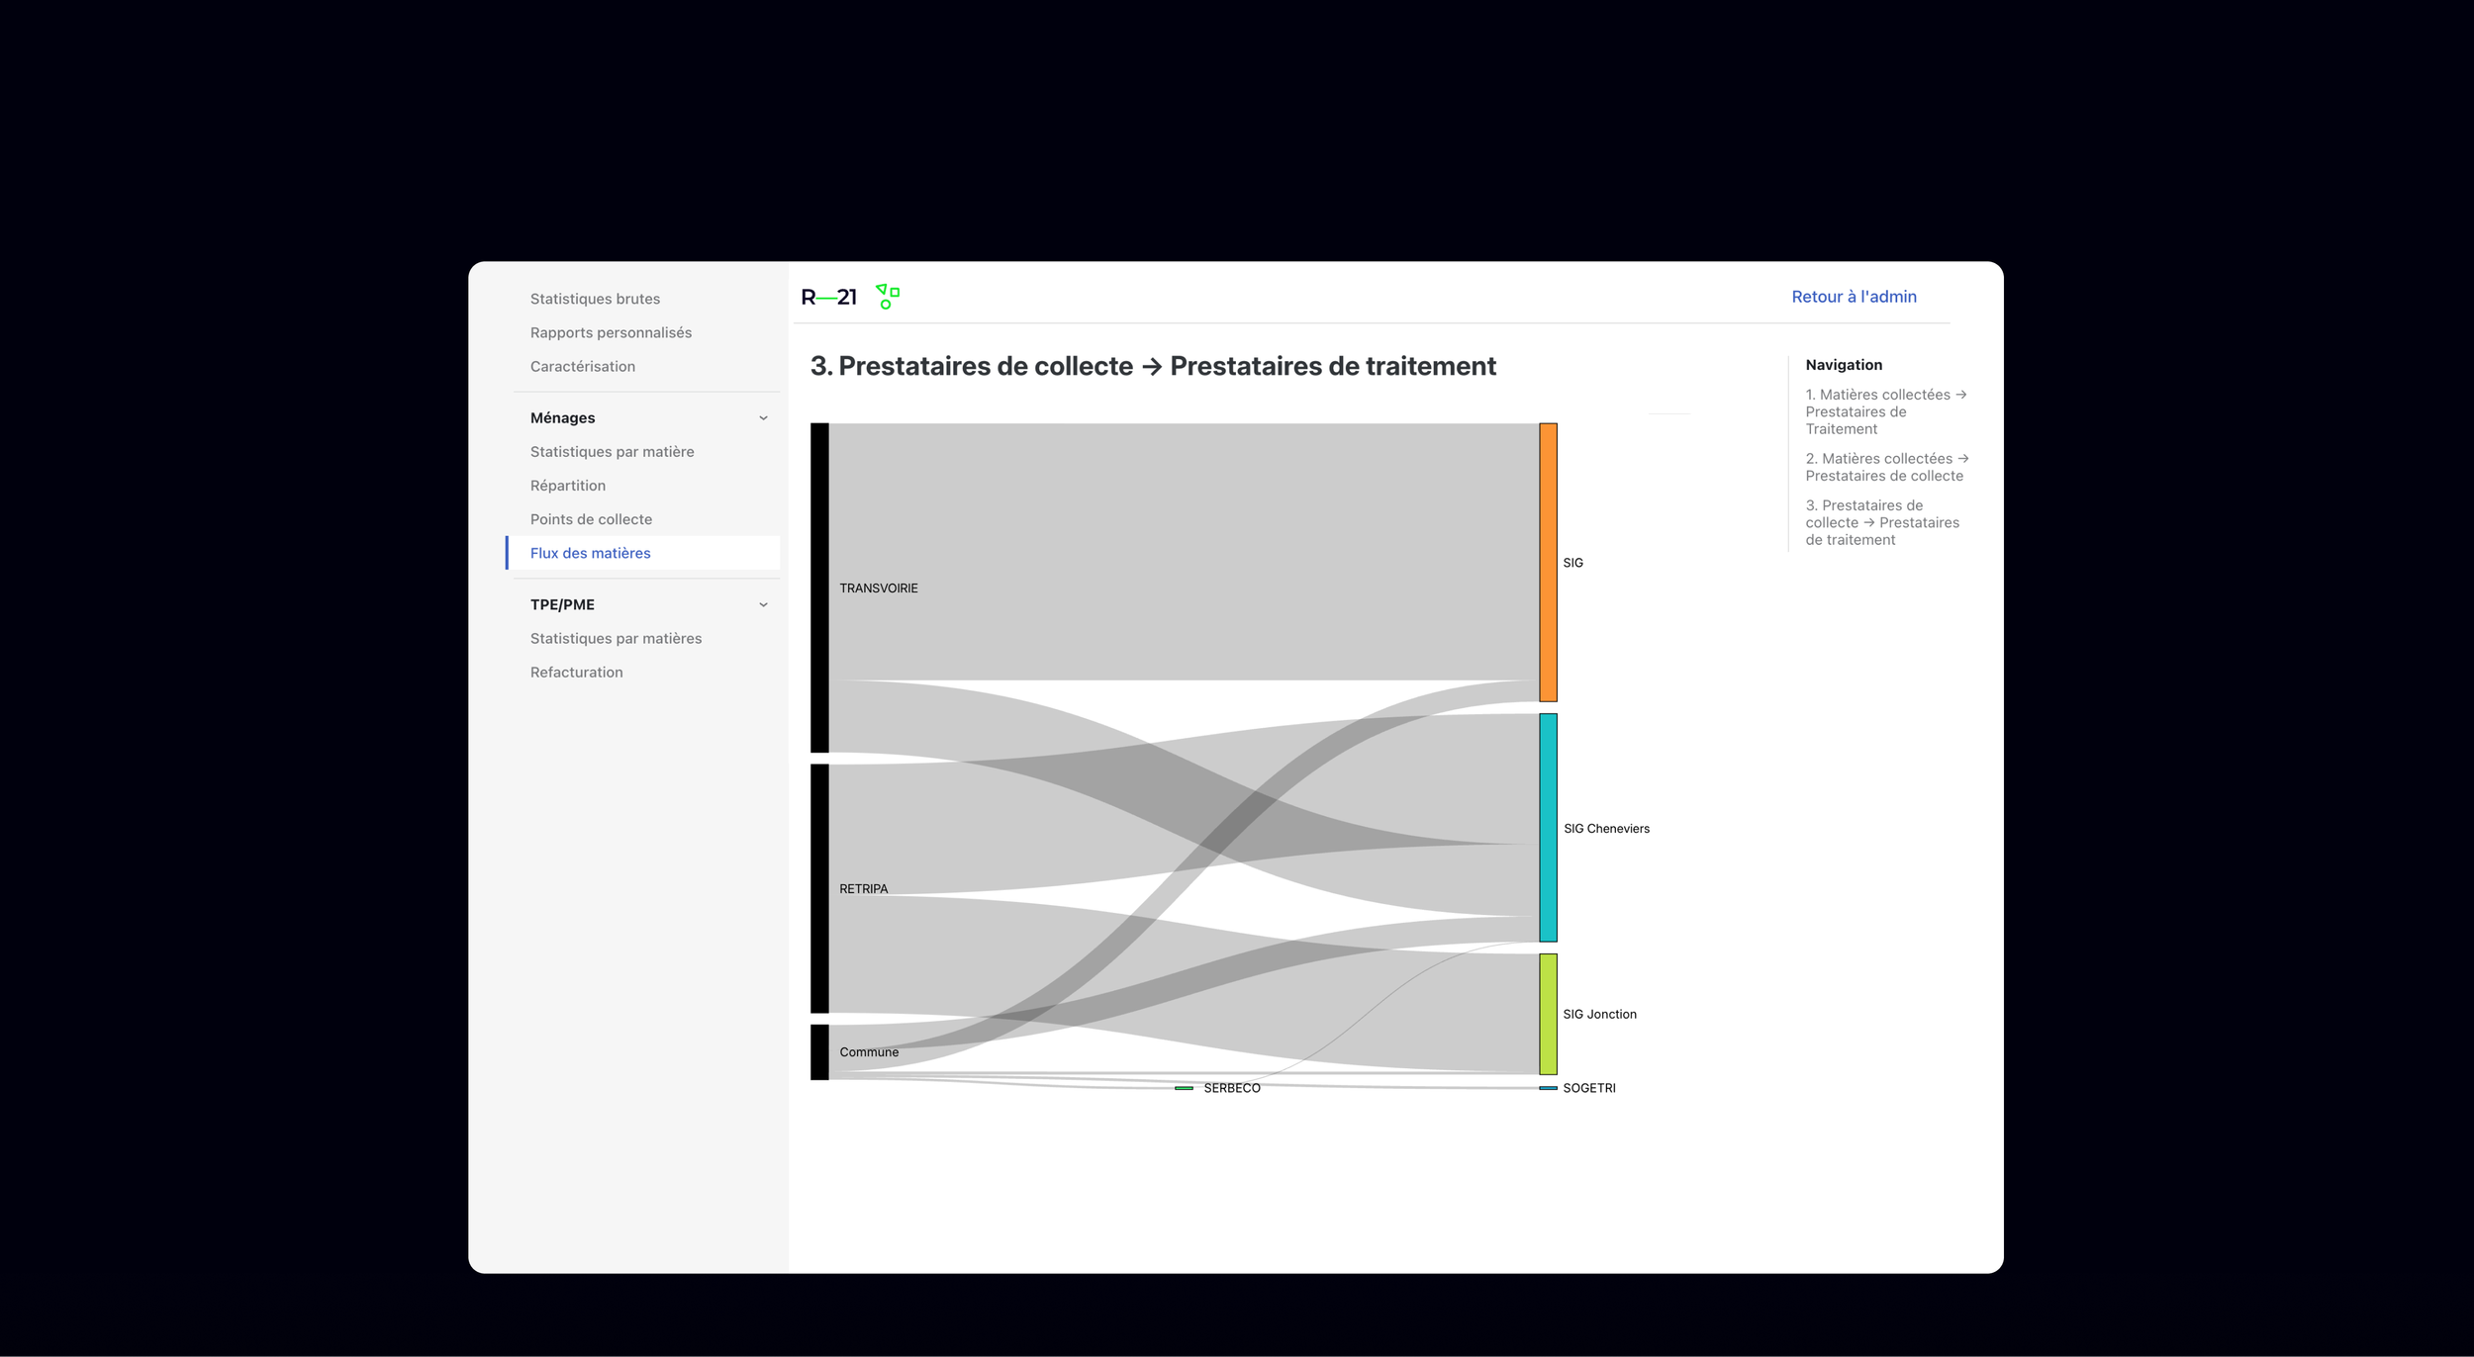
Task: Select Statistiques par matière
Action: pos(612,452)
